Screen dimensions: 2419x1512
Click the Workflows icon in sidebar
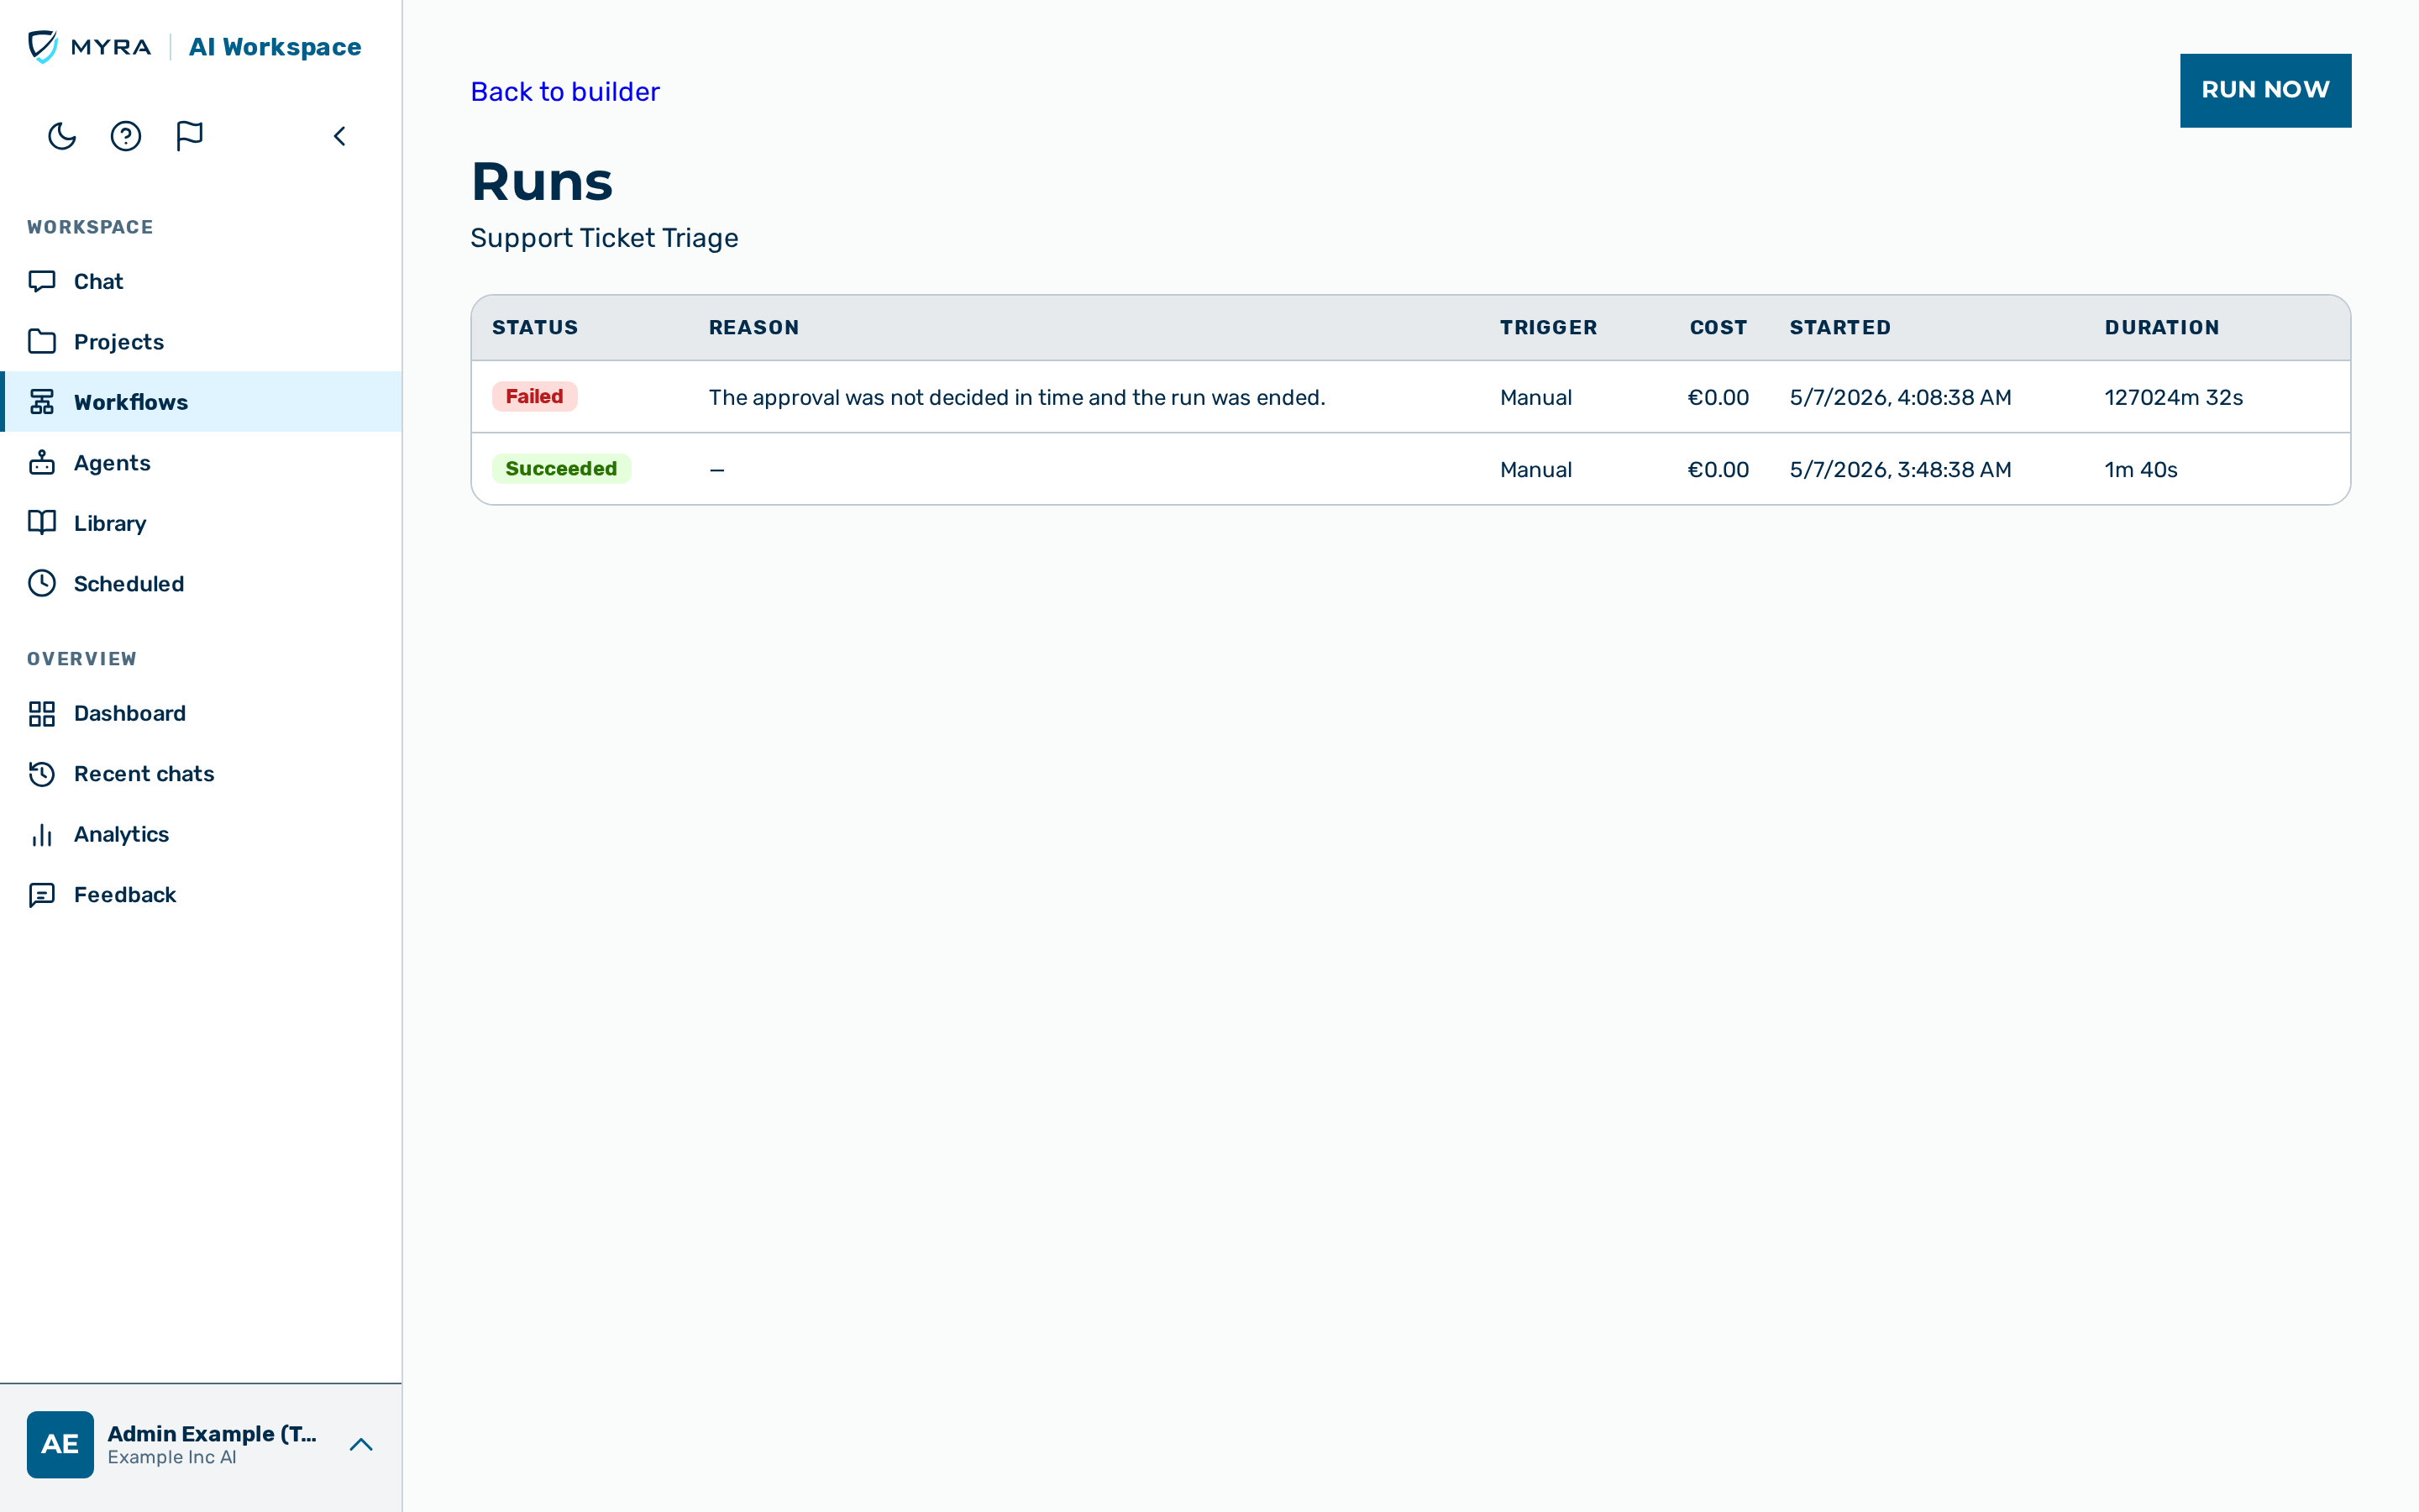pos(42,402)
